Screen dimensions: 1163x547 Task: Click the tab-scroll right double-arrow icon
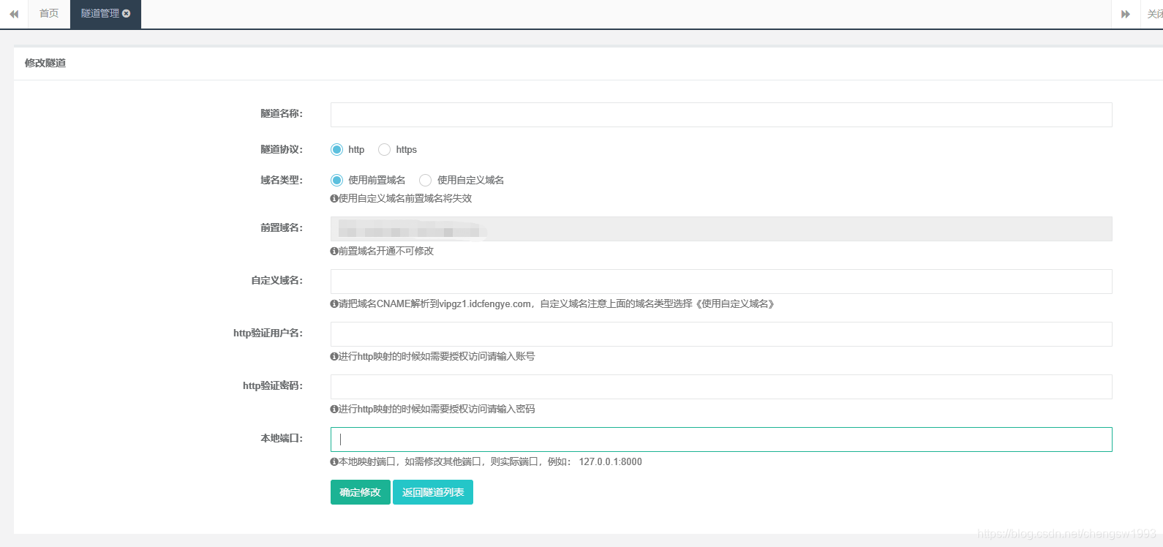pyautogui.click(x=1126, y=14)
